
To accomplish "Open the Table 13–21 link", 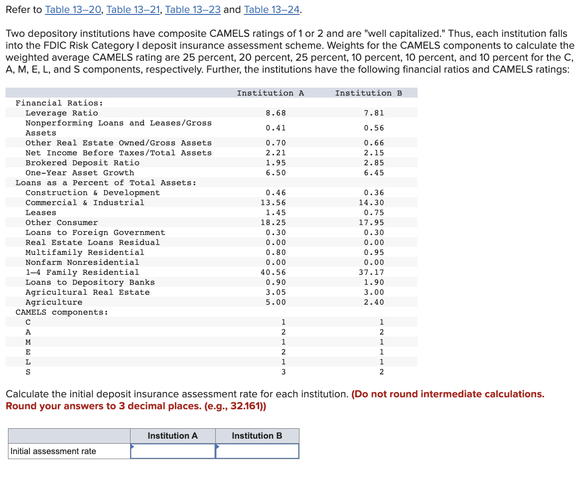I will click(133, 9).
